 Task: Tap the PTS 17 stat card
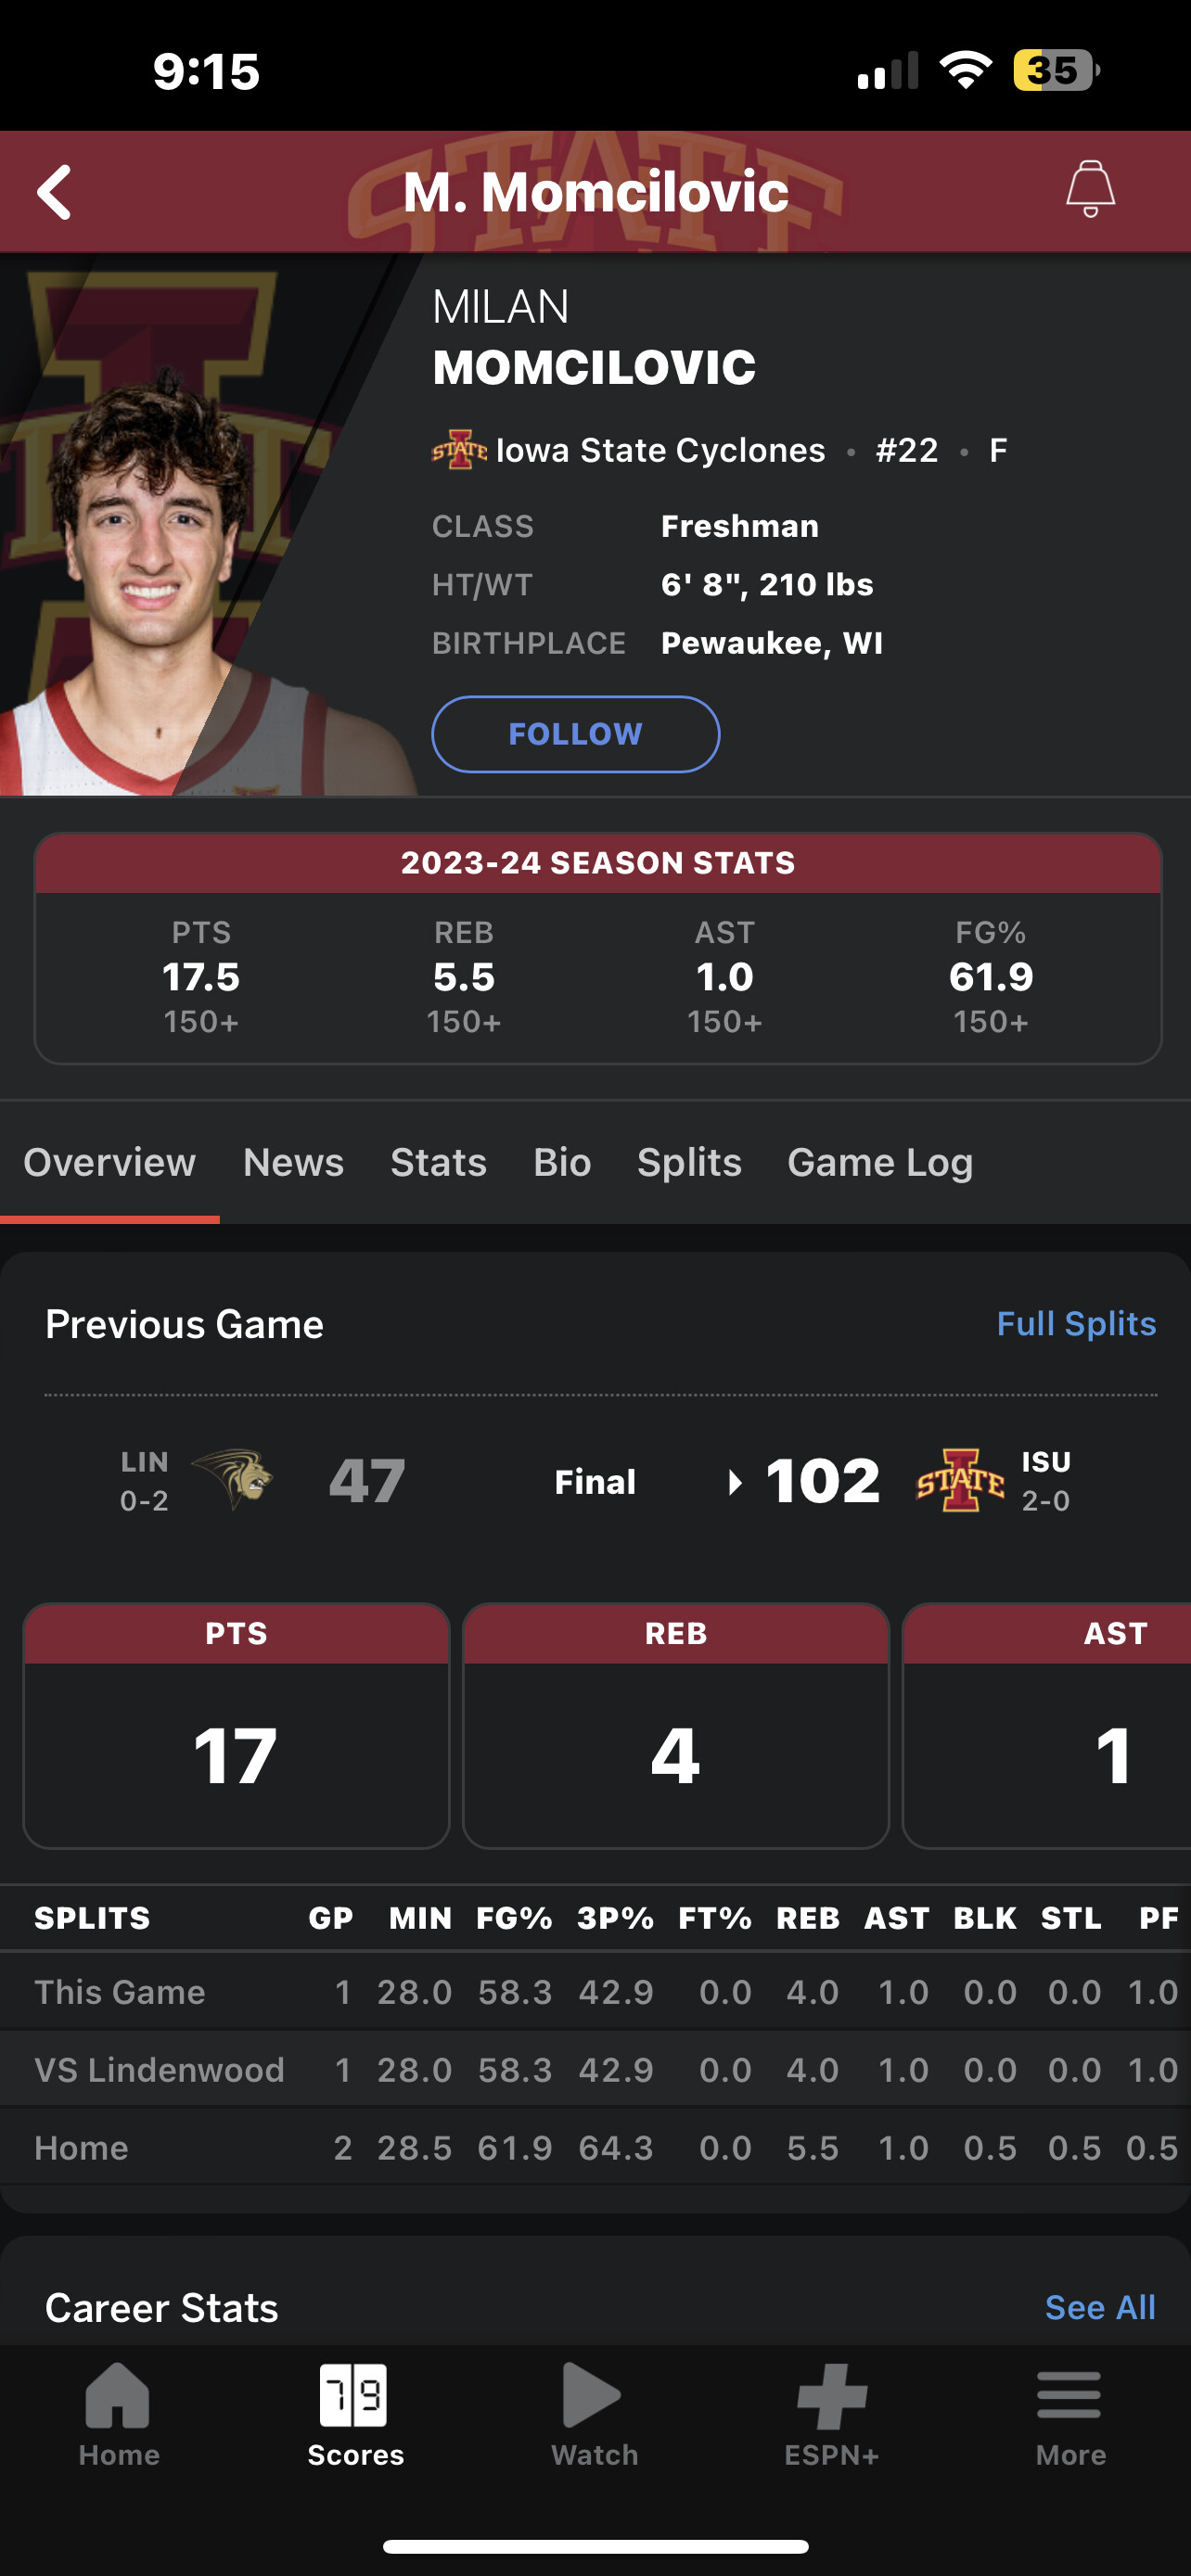point(236,1726)
